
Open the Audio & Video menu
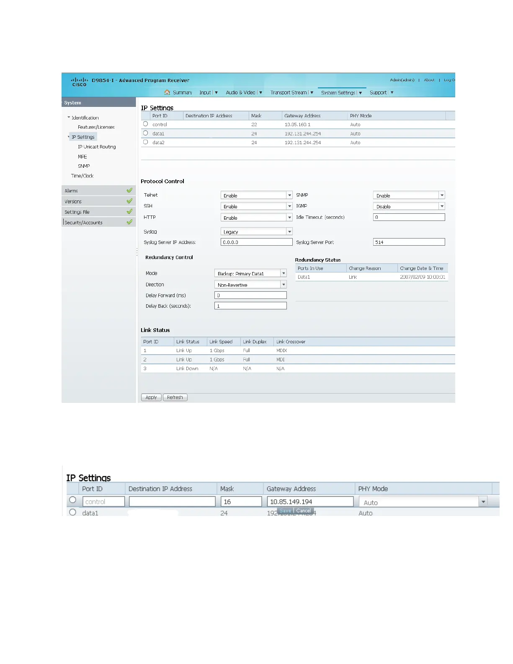pyautogui.click(x=244, y=93)
